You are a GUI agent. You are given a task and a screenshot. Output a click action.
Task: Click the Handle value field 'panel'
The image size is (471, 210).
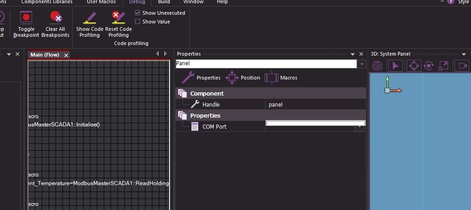pos(315,105)
